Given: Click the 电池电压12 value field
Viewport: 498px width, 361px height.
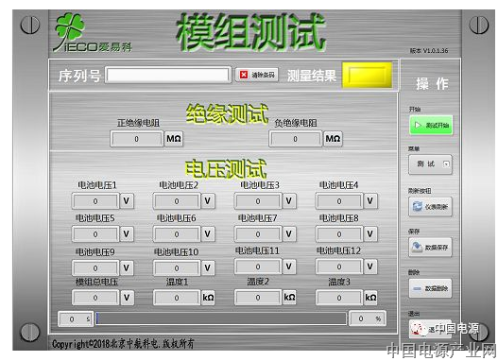Looking at the screenshot, I should [339, 266].
